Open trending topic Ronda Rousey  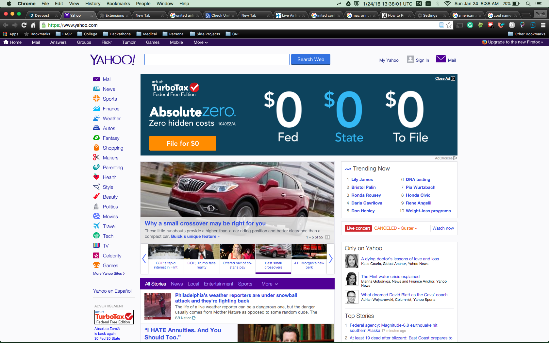366,195
